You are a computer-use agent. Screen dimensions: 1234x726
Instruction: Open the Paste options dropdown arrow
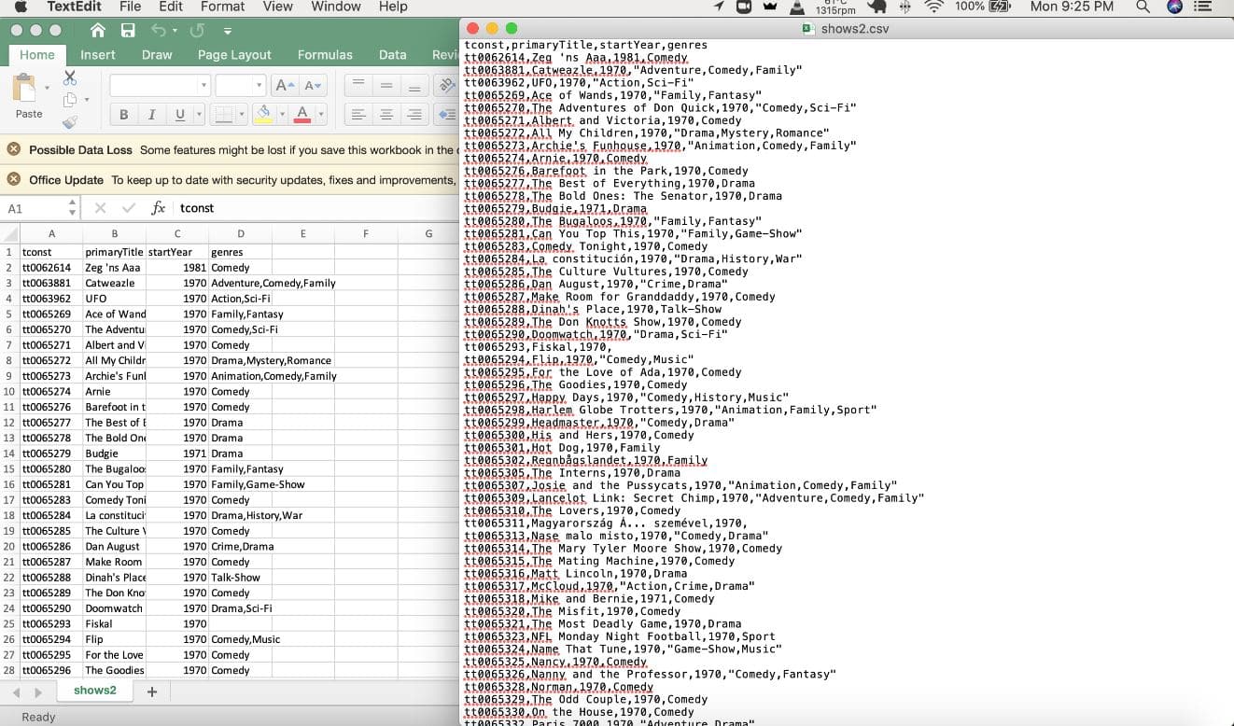pos(47,89)
